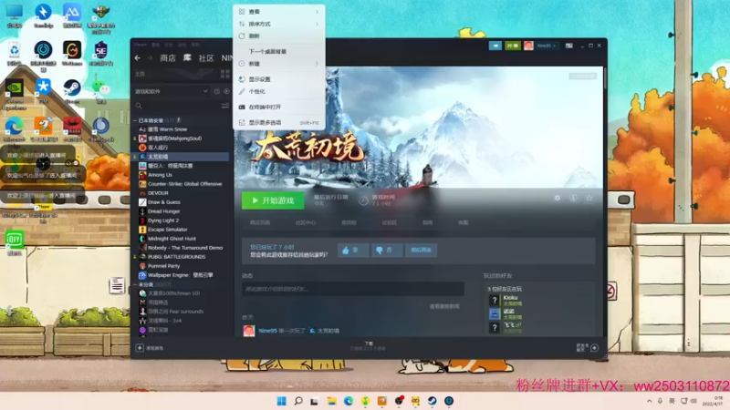Open the game settings gear icon
Screen dimensions: 730x410
[558, 198]
